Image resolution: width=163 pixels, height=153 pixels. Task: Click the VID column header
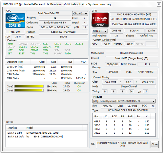point(81,62)
